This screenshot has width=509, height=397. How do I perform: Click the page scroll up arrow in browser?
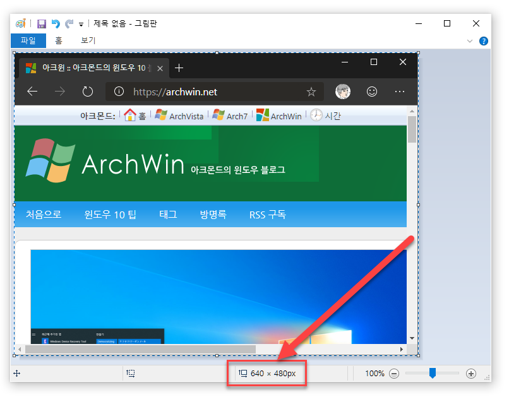tap(412, 111)
